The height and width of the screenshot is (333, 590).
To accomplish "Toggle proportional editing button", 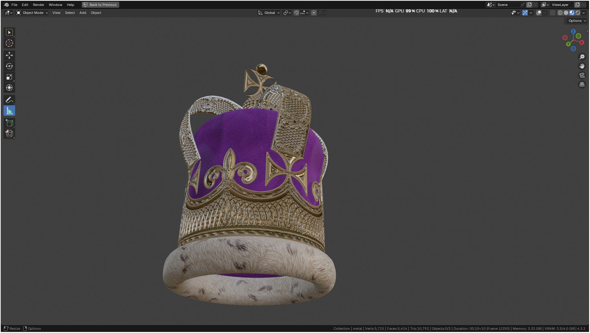I will coord(314,13).
